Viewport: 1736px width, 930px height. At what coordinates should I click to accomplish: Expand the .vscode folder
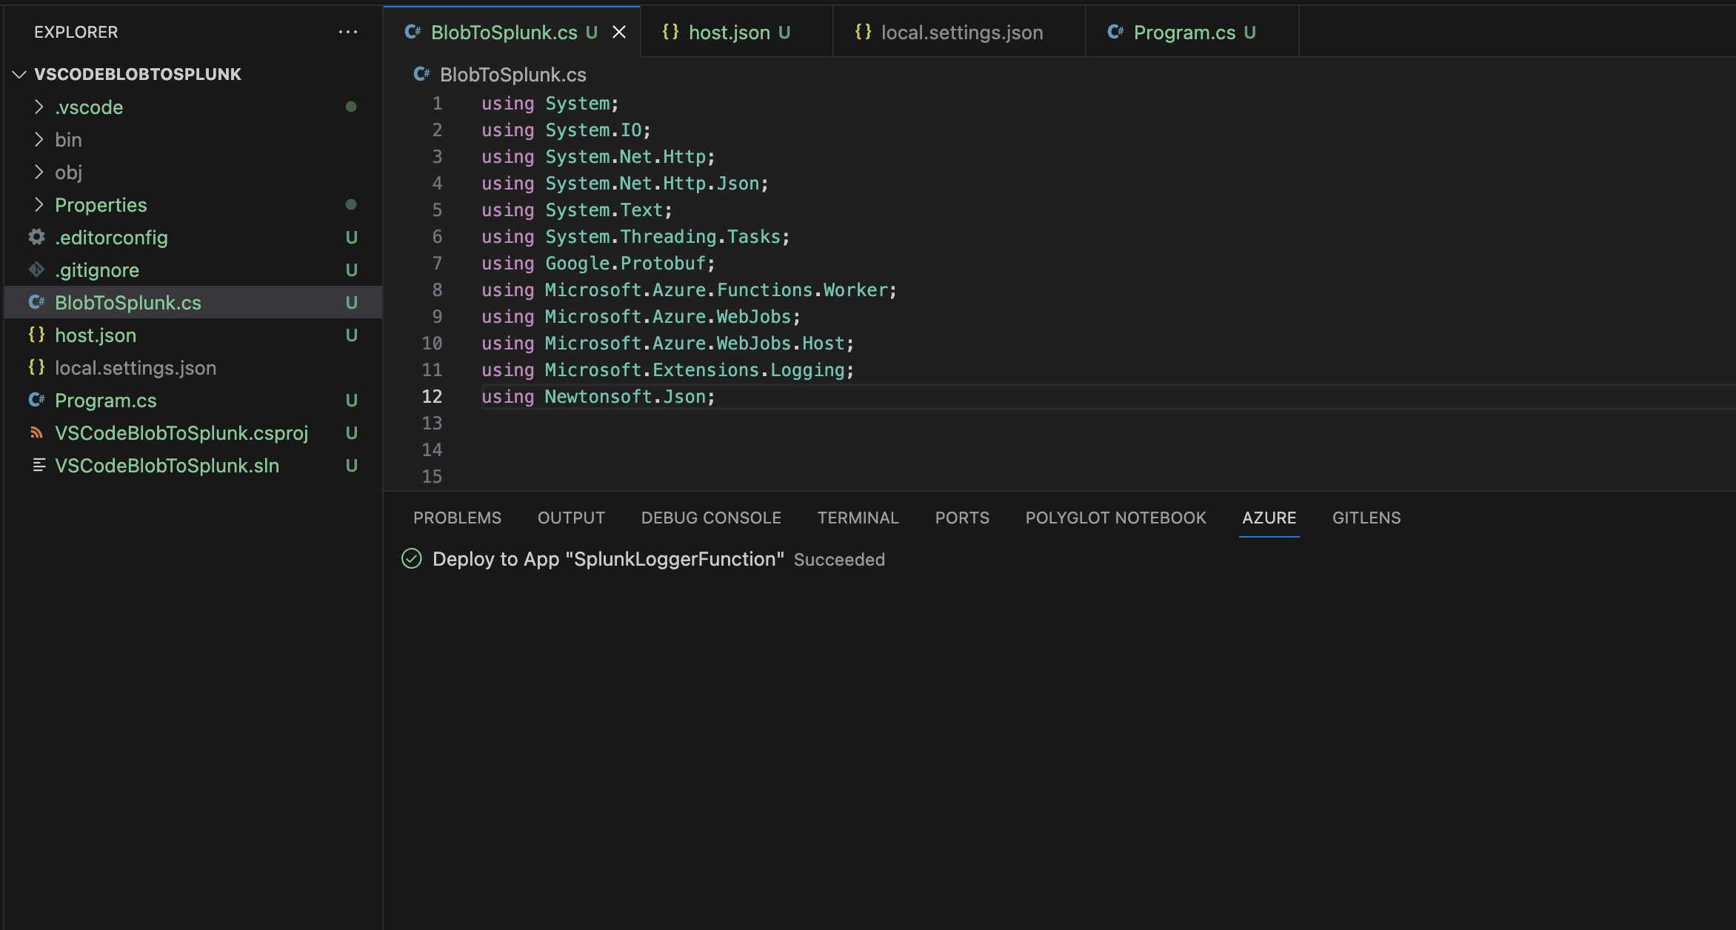pyautogui.click(x=39, y=107)
